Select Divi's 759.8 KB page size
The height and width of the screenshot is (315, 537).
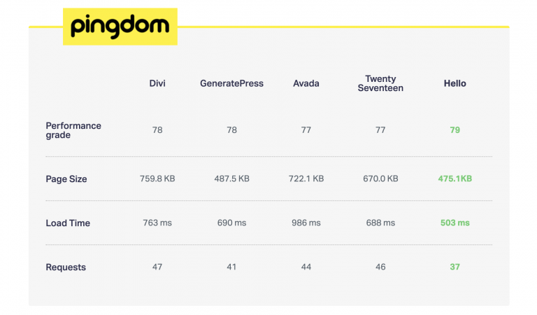pyautogui.click(x=157, y=179)
